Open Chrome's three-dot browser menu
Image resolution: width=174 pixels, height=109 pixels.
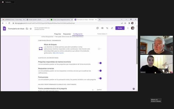[136, 23]
